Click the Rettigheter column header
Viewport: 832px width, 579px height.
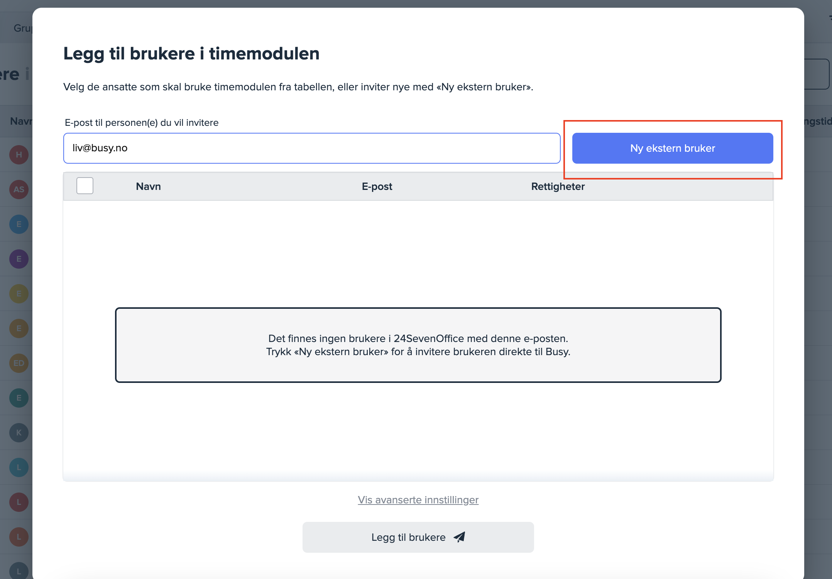[558, 186]
